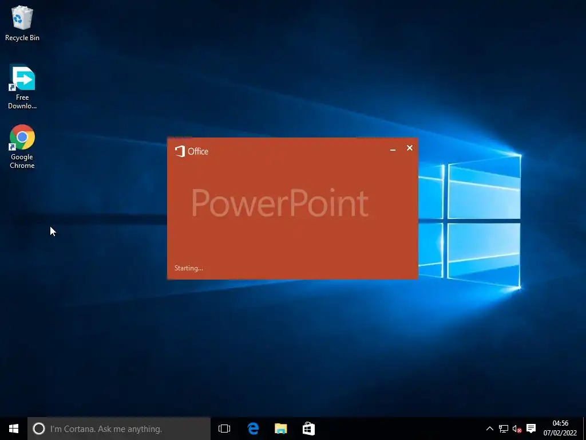Open the Windows Start menu
The width and height of the screenshot is (586, 440).
pyautogui.click(x=14, y=429)
